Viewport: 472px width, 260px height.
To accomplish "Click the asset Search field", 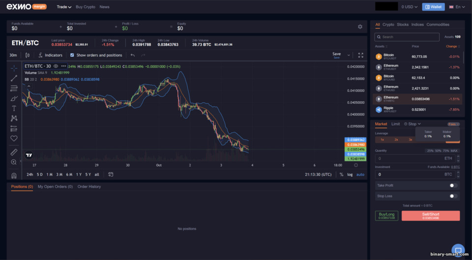I will click(x=407, y=37).
